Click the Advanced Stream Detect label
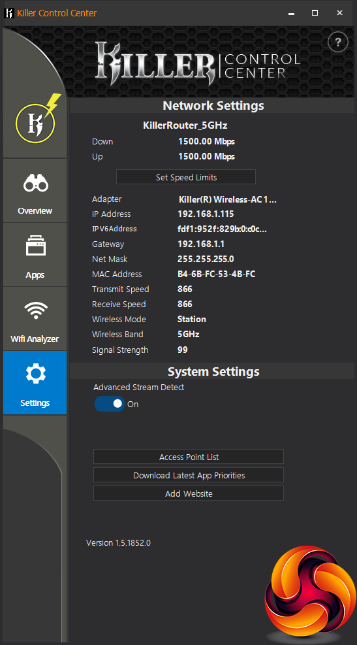 139,387
